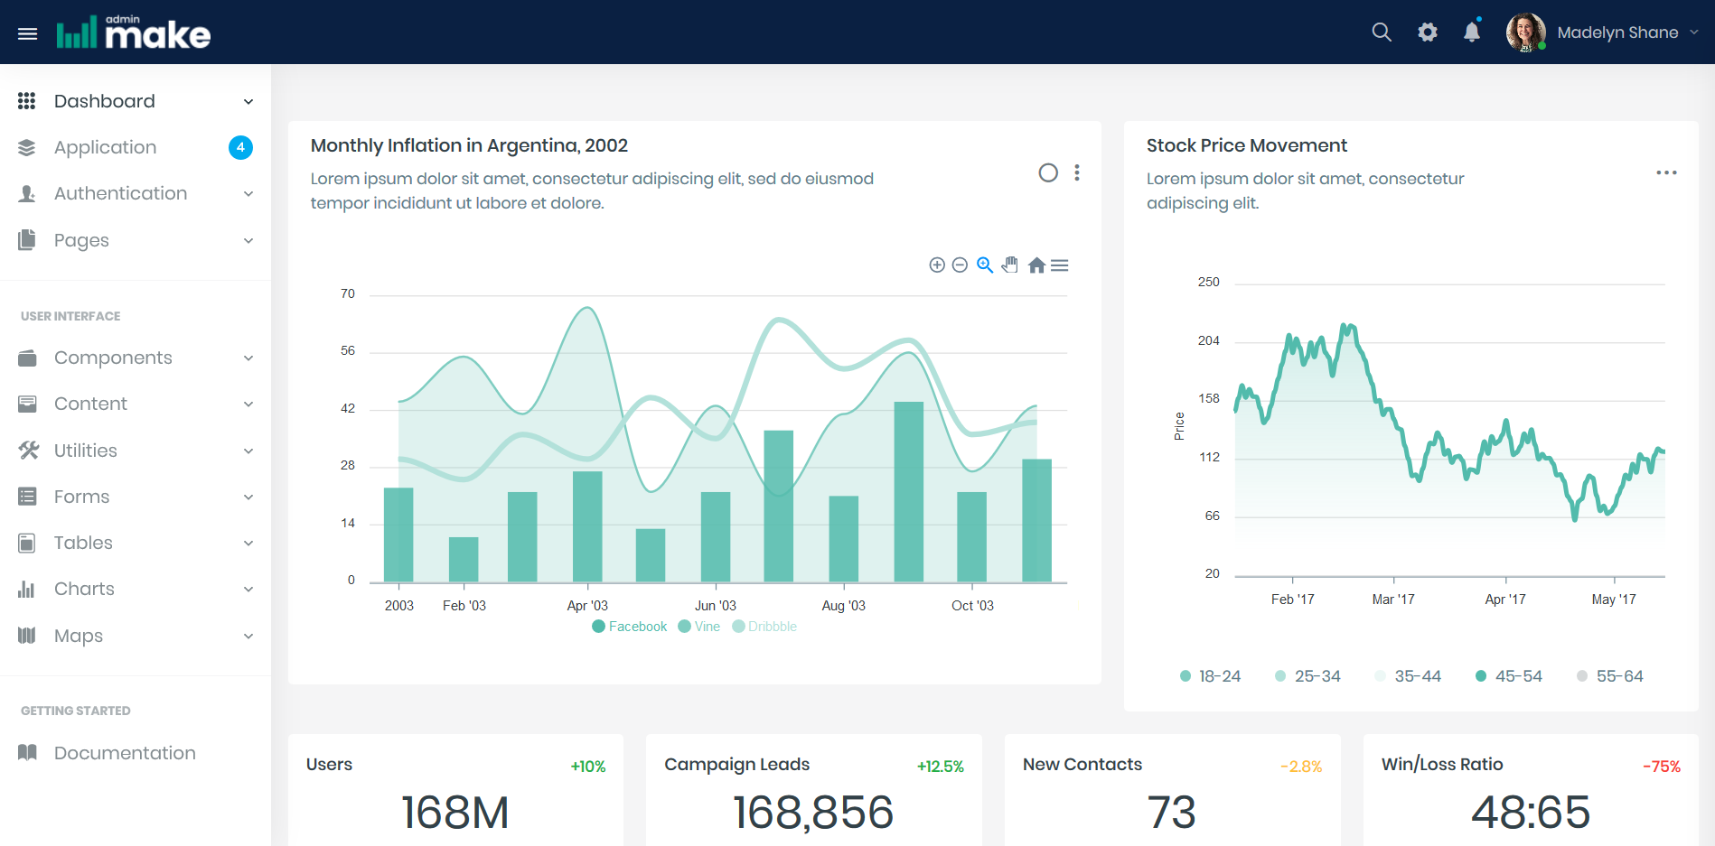
Task: Expand the Components sidebar section
Action: [136, 358]
